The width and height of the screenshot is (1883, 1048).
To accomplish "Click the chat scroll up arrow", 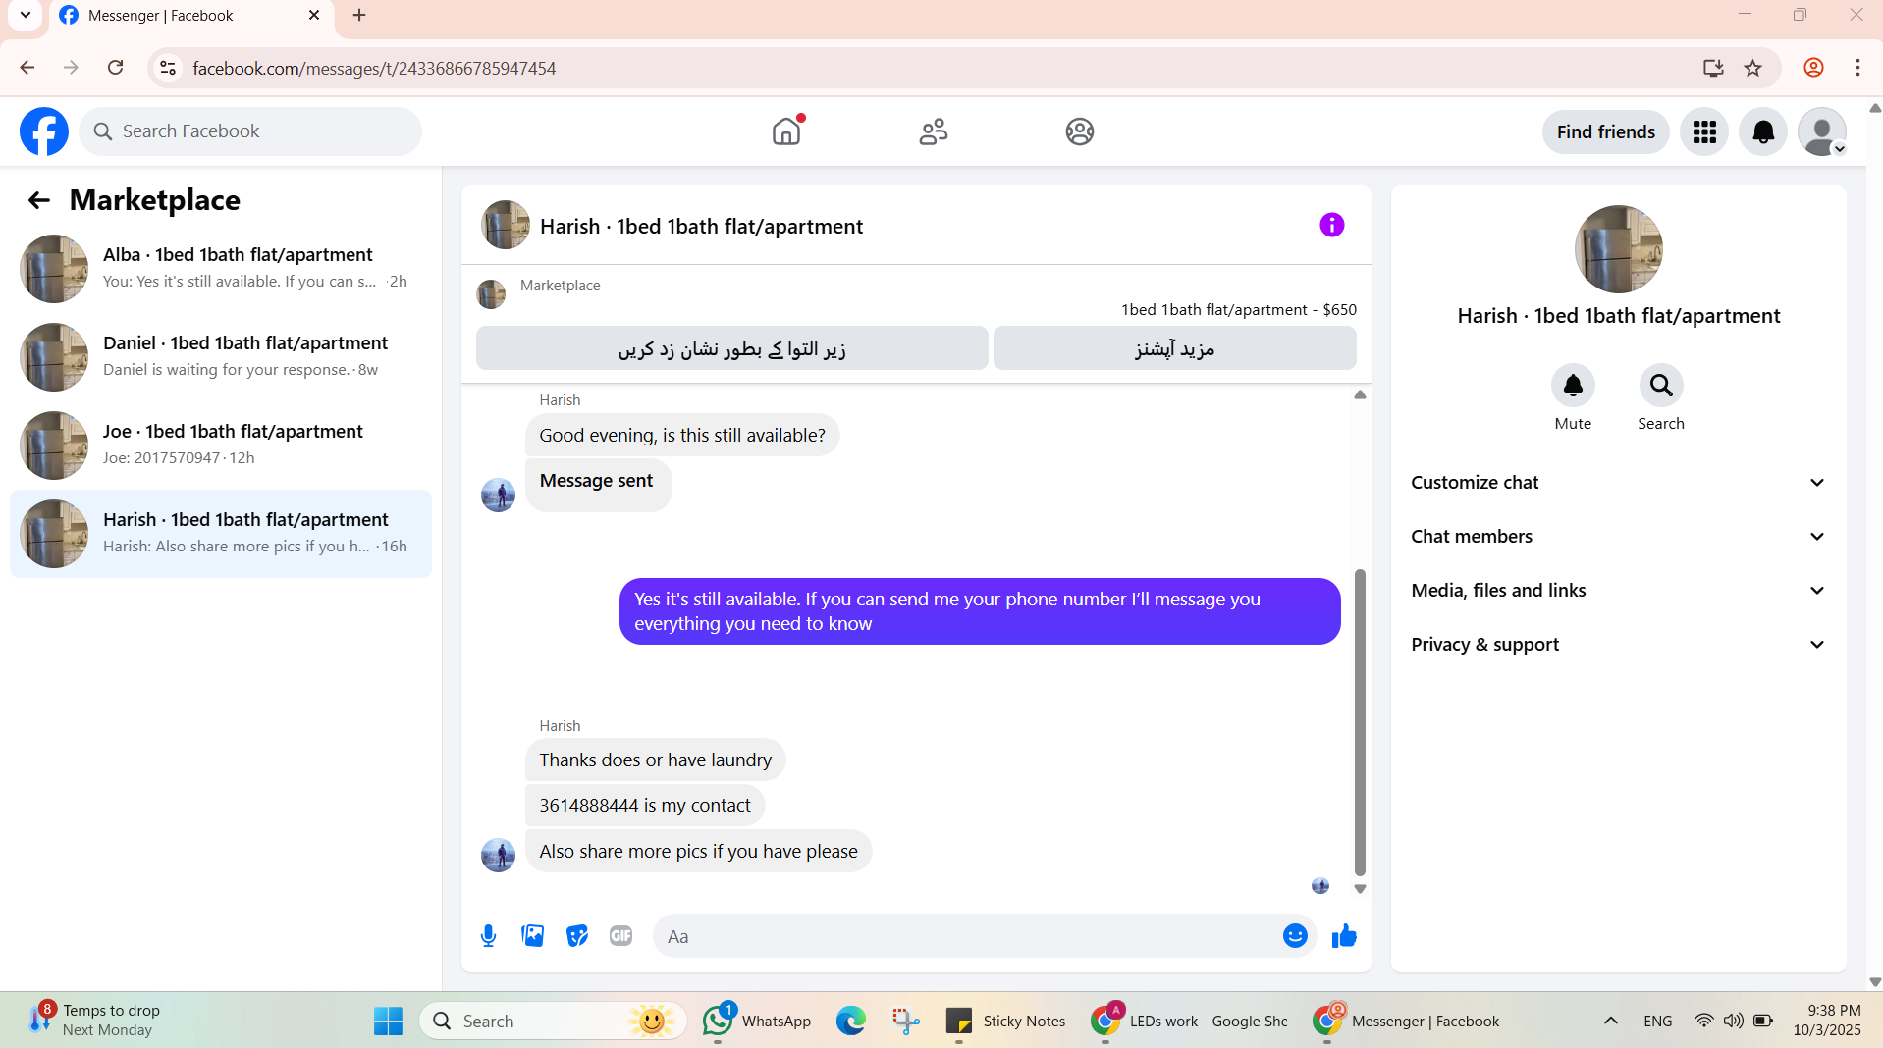I will coord(1360,394).
